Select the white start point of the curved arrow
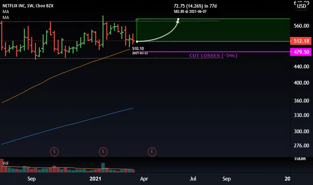Screen dimensions: 313x185 click(137, 42)
